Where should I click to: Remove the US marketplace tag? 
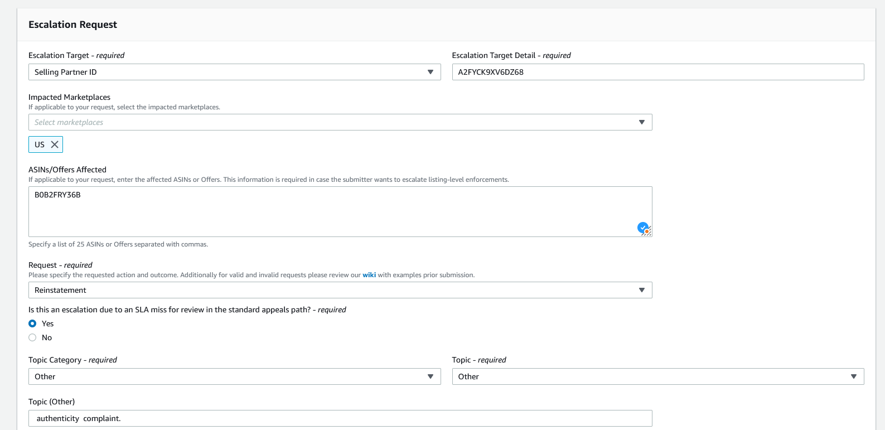click(55, 144)
